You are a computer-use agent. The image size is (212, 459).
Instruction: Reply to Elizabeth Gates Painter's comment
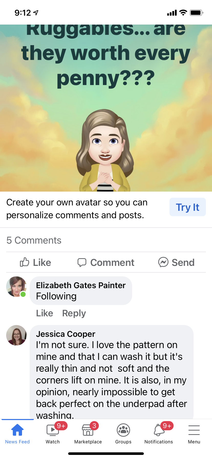[x=74, y=313]
